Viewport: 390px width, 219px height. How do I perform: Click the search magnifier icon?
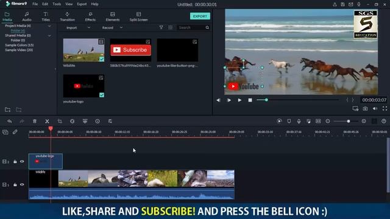pos(207,27)
